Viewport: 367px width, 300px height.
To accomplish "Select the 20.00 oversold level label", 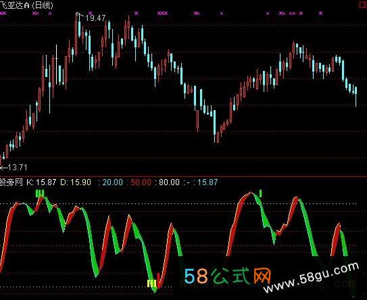I will tap(113, 182).
